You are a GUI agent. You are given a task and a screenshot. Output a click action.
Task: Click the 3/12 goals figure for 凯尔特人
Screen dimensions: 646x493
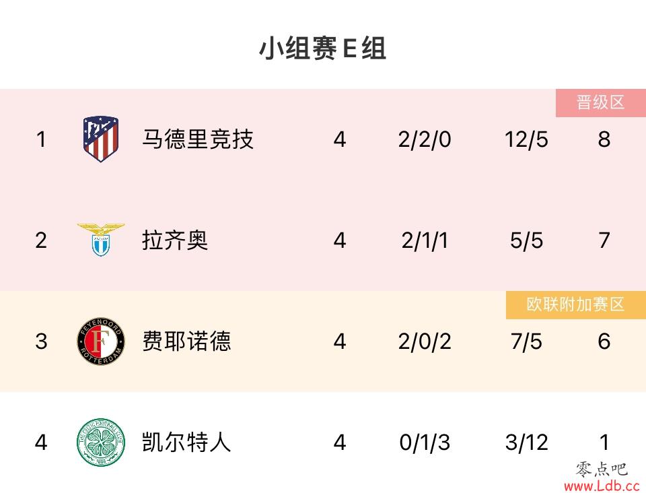(526, 442)
